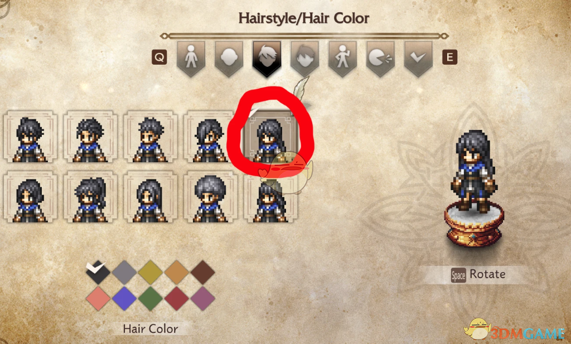The image size is (571, 344).
Task: Select the voice tab with speaking head
Action: 380,58
